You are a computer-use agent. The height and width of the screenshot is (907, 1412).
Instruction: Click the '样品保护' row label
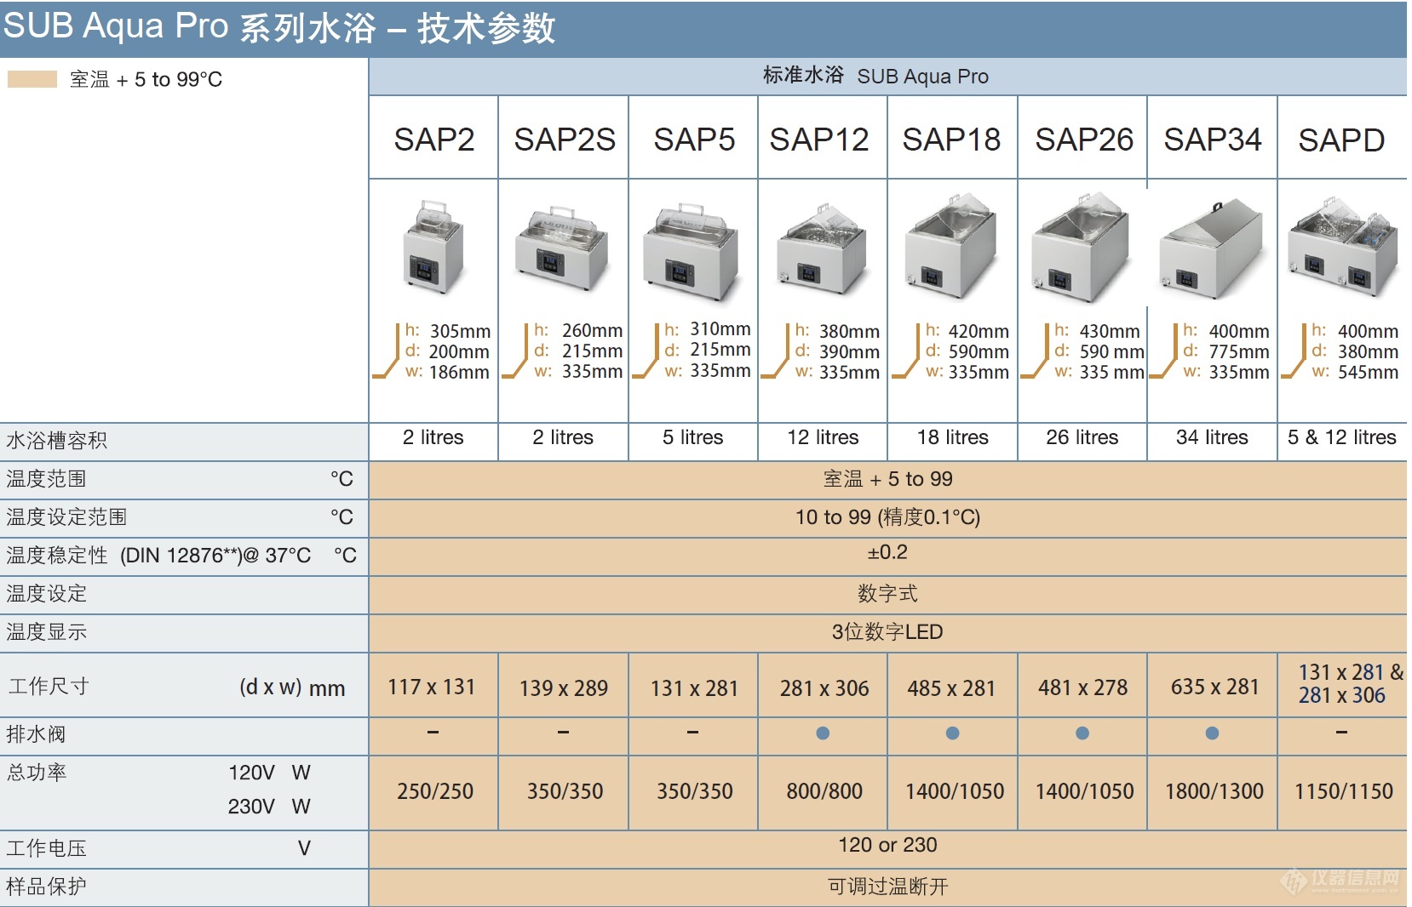pyautogui.click(x=46, y=887)
